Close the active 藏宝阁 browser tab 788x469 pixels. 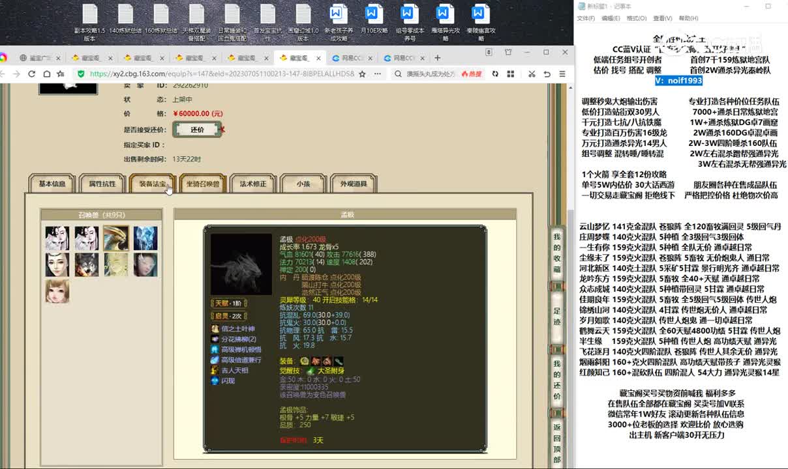coord(317,58)
